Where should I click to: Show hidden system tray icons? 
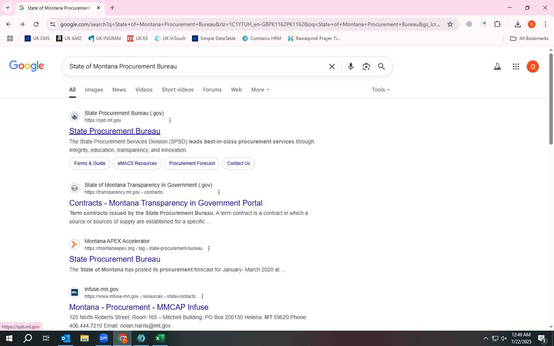click(486, 338)
